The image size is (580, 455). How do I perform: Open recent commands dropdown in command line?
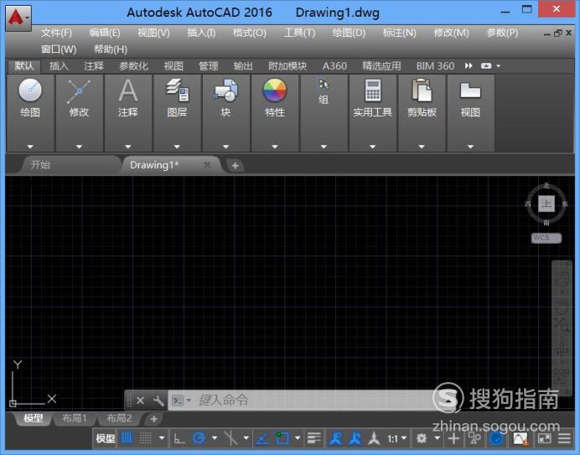pyautogui.click(x=189, y=401)
